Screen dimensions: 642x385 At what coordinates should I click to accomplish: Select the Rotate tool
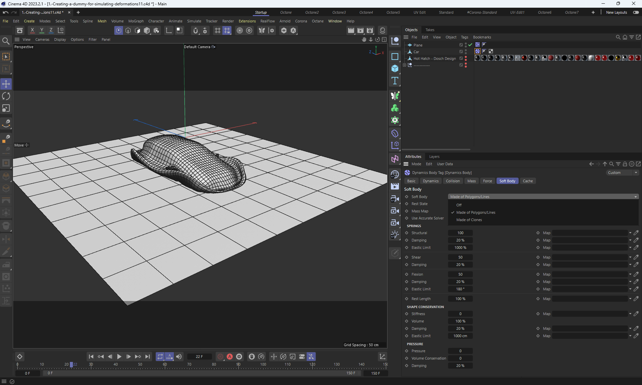(x=6, y=96)
